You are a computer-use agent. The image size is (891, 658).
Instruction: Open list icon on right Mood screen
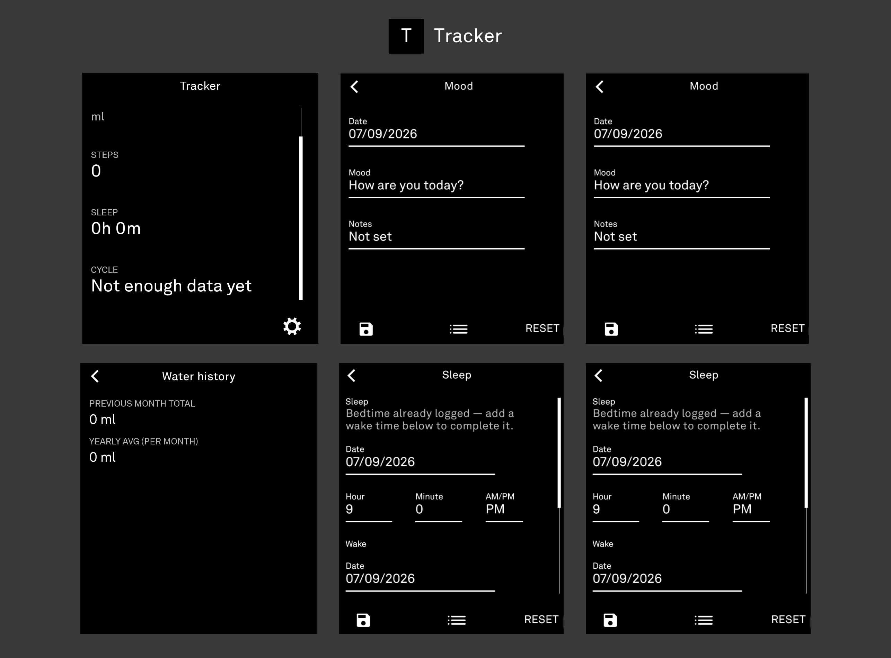[704, 329]
